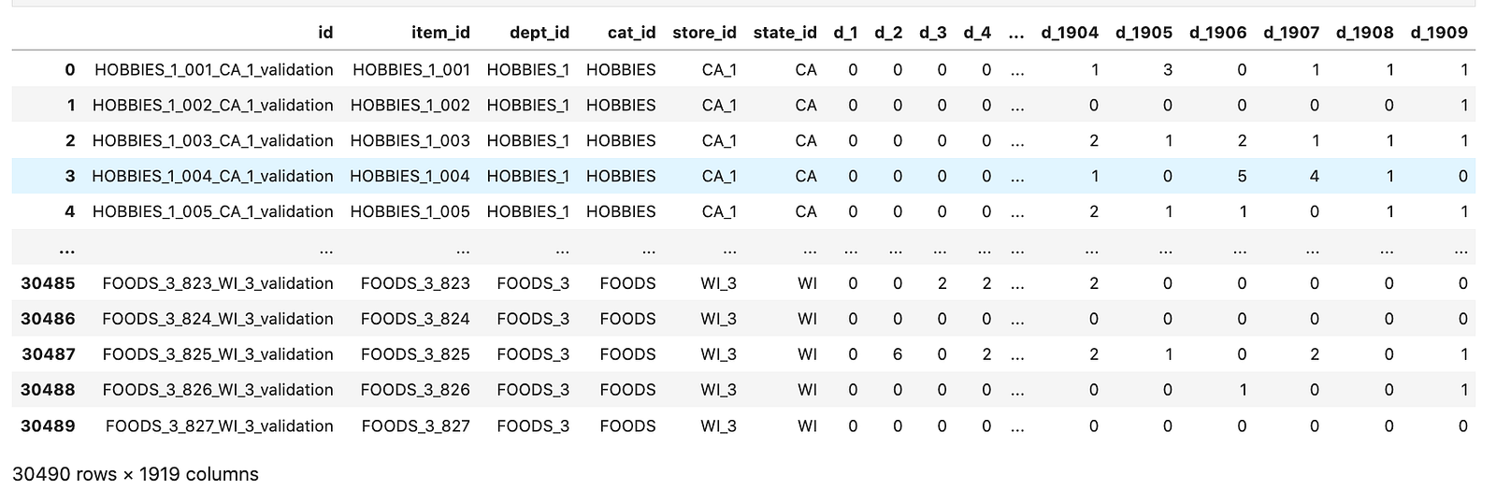Select the truncated ellipsis column header
1496x490 pixels.
point(1016,35)
